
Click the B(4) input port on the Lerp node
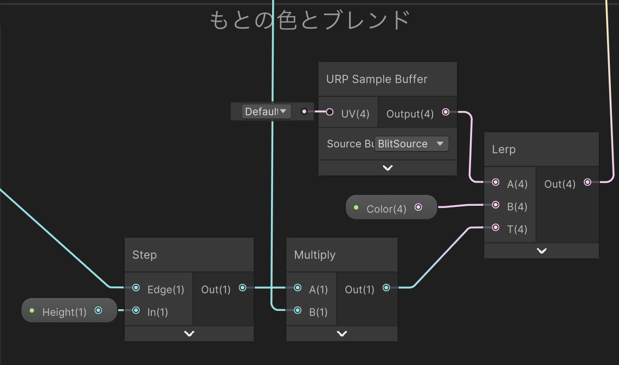click(495, 205)
